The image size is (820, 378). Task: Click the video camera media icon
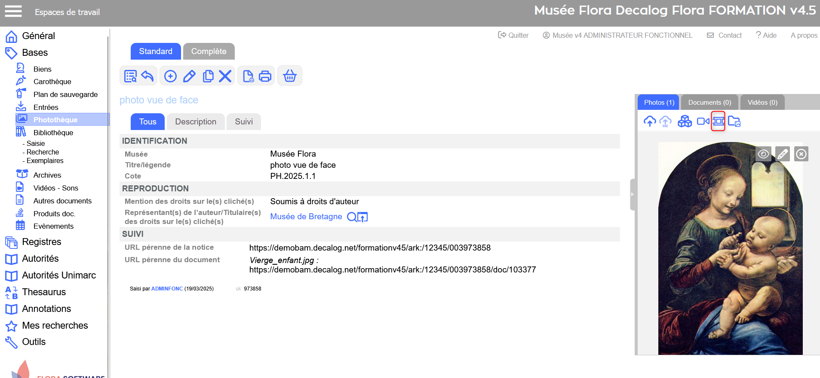[x=703, y=121]
